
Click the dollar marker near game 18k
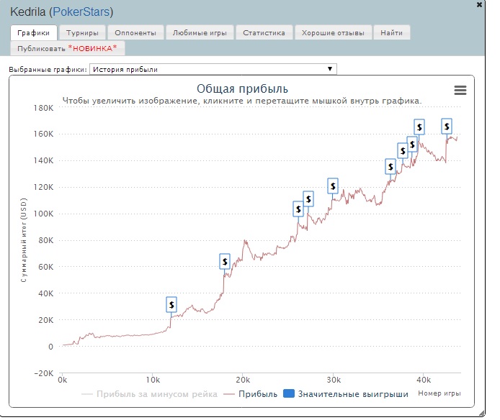[225, 261]
